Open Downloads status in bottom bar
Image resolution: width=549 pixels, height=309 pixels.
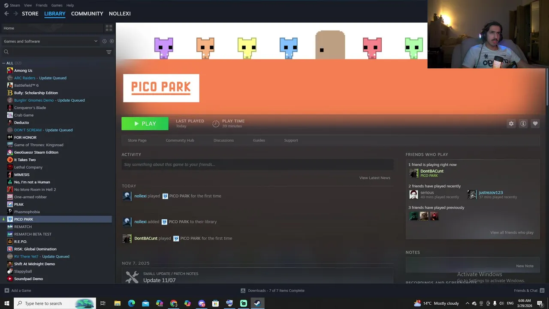click(273, 291)
